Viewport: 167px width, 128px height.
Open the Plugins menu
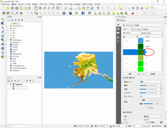point(43,4)
